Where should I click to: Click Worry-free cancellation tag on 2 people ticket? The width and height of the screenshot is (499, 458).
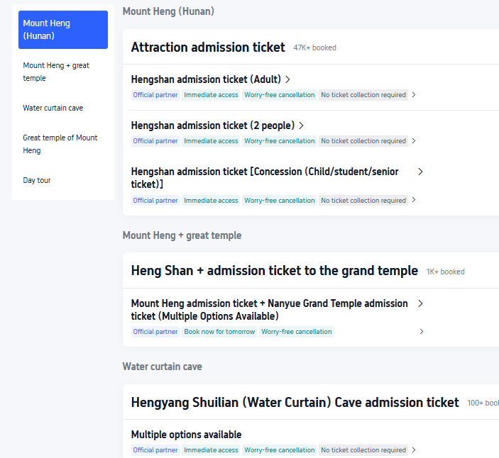279,141
